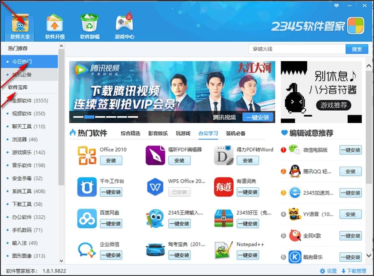Image resolution: width=374 pixels, height=276 pixels.
Task: Open 手机数码 (71) category
Action: click(x=29, y=230)
